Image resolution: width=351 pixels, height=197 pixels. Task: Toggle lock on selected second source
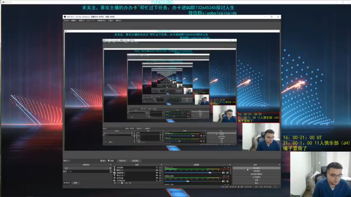point(160,170)
